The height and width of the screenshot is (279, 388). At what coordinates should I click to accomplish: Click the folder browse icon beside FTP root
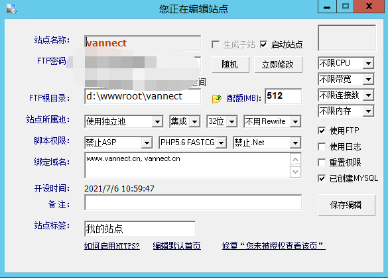tap(217, 99)
